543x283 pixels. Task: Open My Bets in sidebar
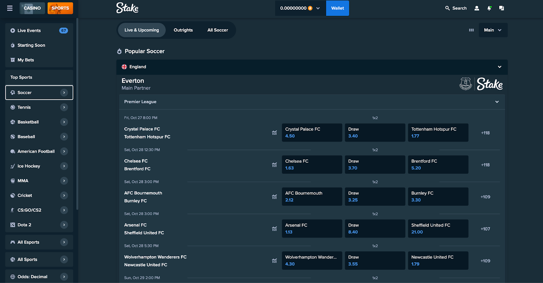click(x=39, y=60)
